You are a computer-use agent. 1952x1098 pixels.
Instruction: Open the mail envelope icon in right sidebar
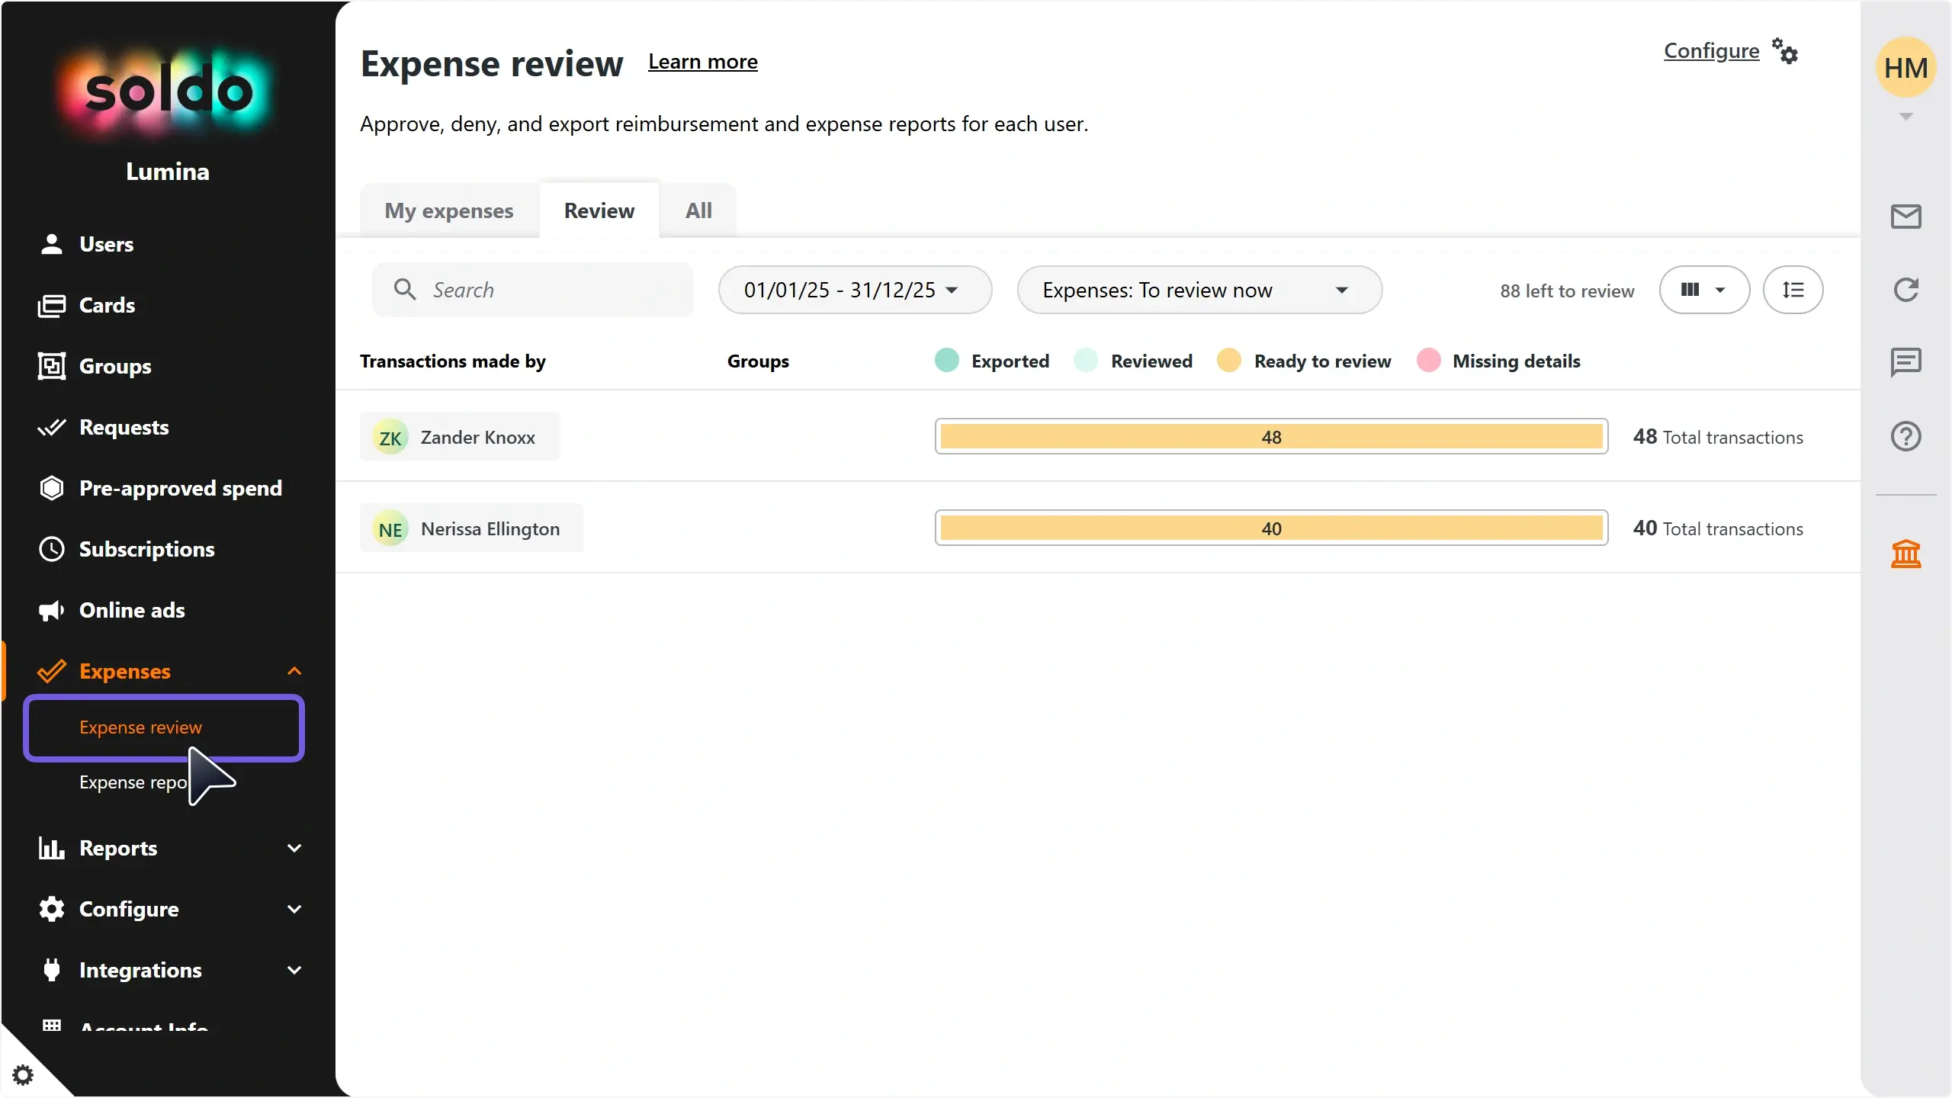point(1905,217)
